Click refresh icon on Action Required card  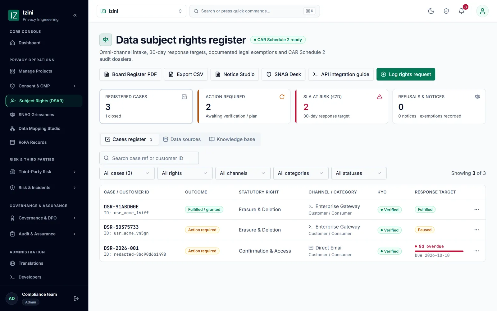point(282,97)
